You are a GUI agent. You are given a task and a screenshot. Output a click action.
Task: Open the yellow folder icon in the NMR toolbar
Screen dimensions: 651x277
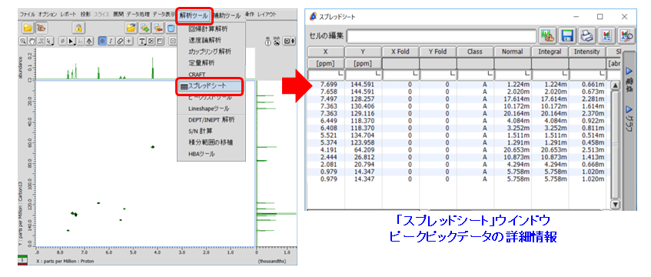28,28
